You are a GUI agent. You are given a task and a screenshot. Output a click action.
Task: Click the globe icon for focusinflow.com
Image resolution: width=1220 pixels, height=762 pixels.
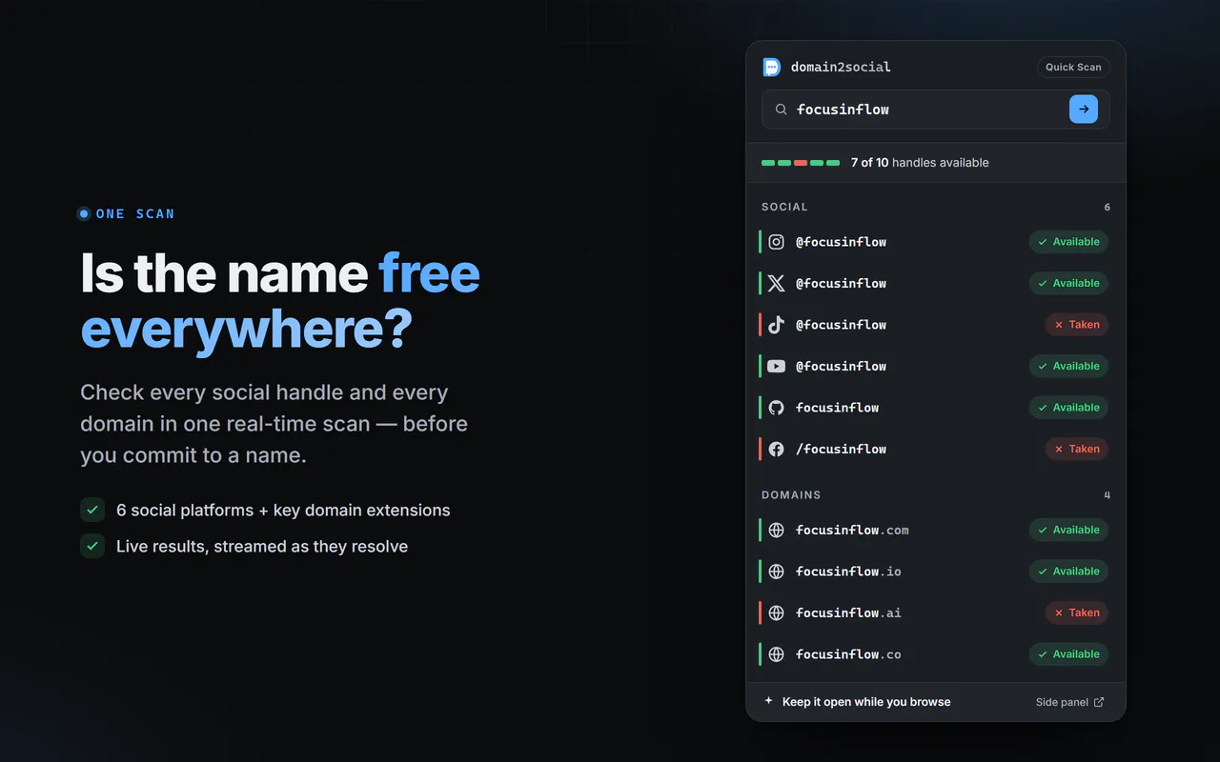[x=777, y=530]
